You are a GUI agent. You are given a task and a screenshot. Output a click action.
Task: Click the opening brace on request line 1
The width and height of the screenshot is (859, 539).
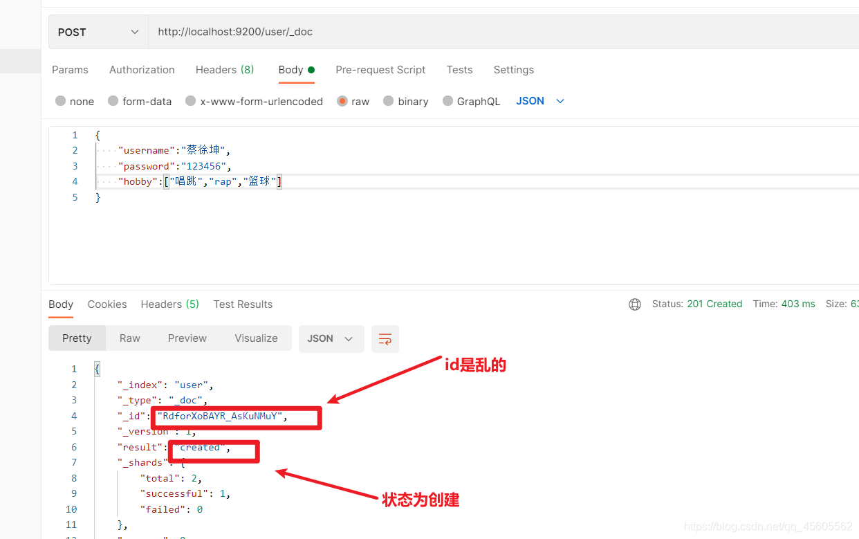point(98,135)
